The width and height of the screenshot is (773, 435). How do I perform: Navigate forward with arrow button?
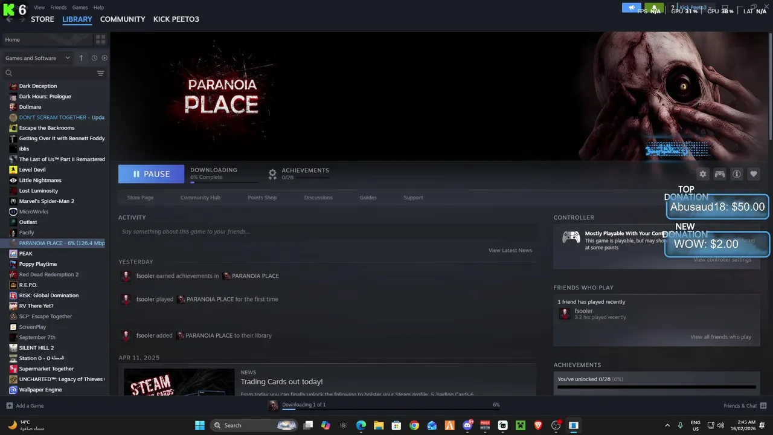[x=22, y=19]
